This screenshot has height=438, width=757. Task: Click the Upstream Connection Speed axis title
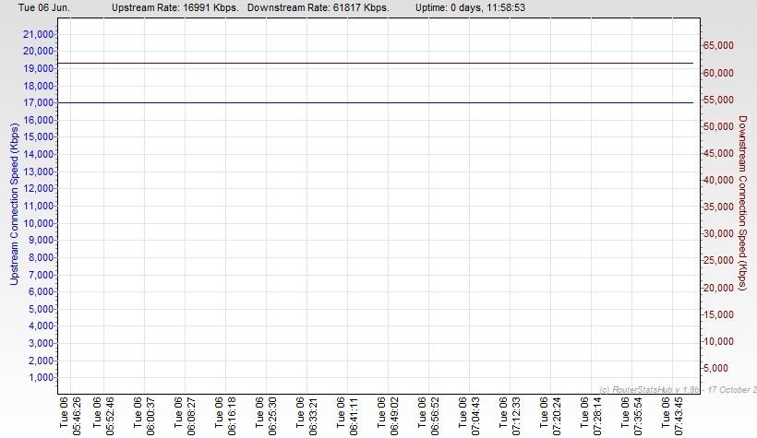14,203
